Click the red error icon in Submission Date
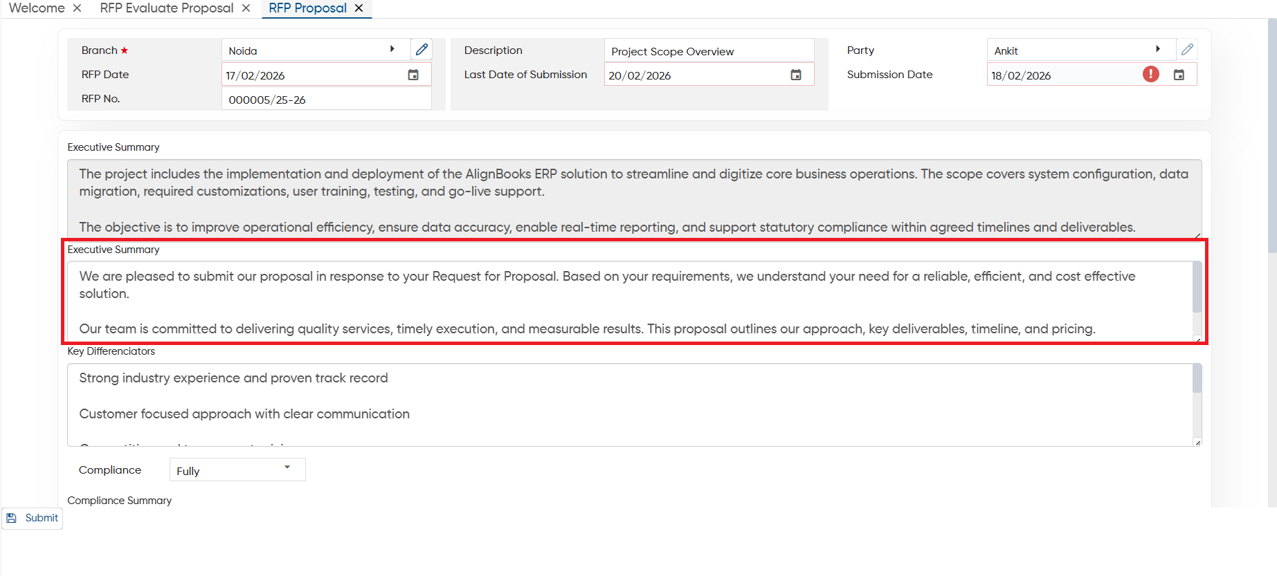The height and width of the screenshot is (576, 1277). point(1151,74)
